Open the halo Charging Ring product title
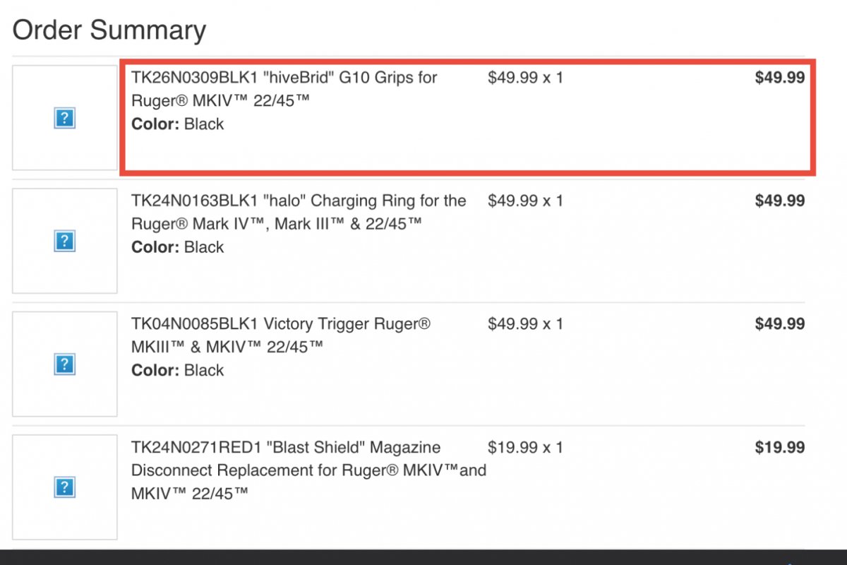The height and width of the screenshot is (565, 847). [x=299, y=212]
